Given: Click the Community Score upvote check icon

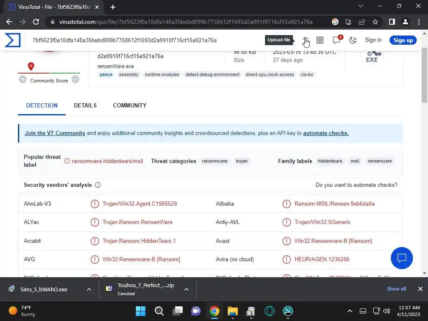Looking at the screenshot, I should (x=75, y=79).
